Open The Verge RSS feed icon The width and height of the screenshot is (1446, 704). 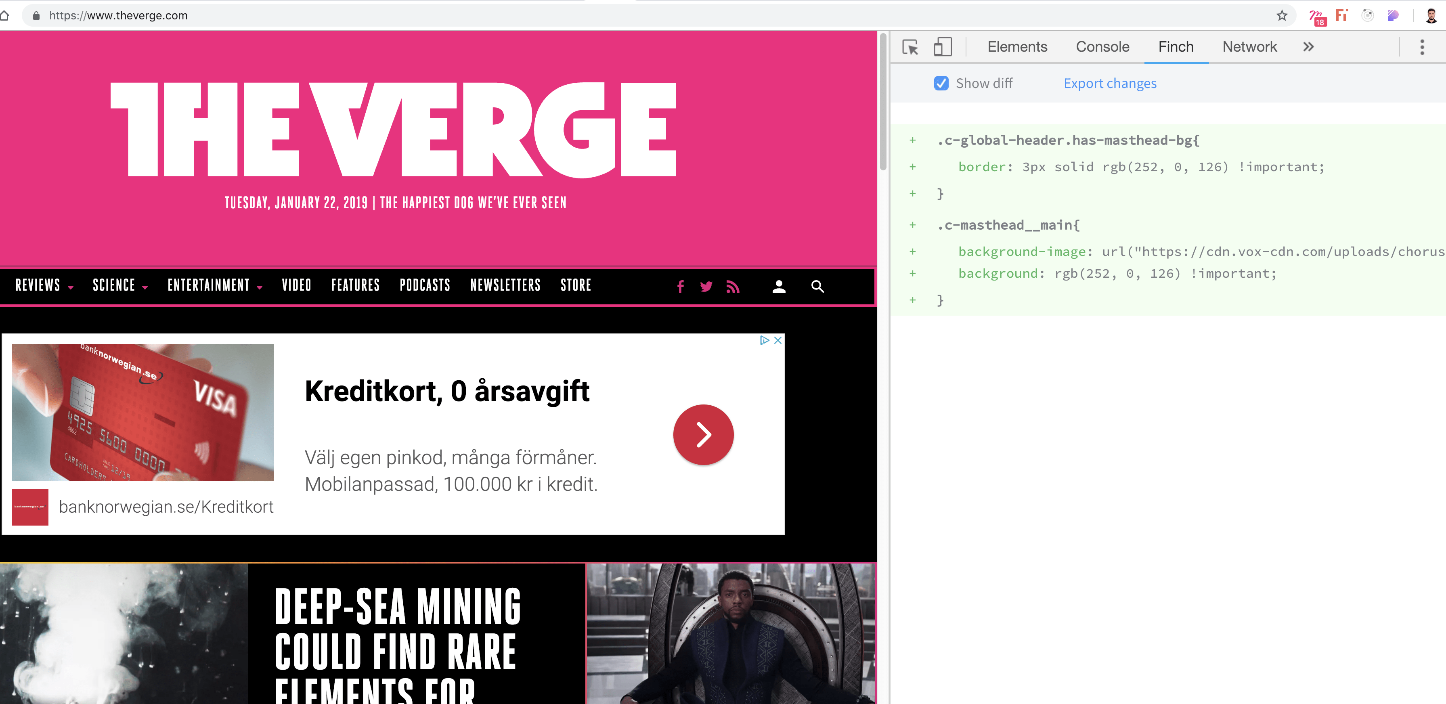733,286
